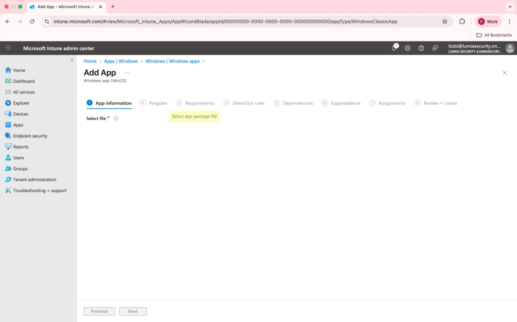Click the Select app package file link
The width and height of the screenshot is (517, 322).
(x=194, y=116)
